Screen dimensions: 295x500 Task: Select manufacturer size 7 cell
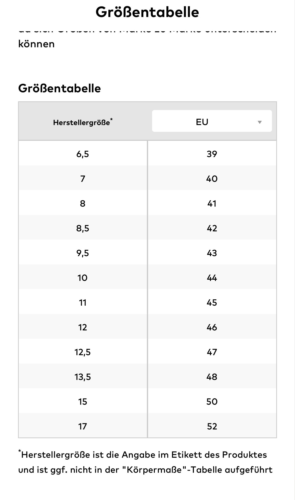pyautogui.click(x=83, y=179)
